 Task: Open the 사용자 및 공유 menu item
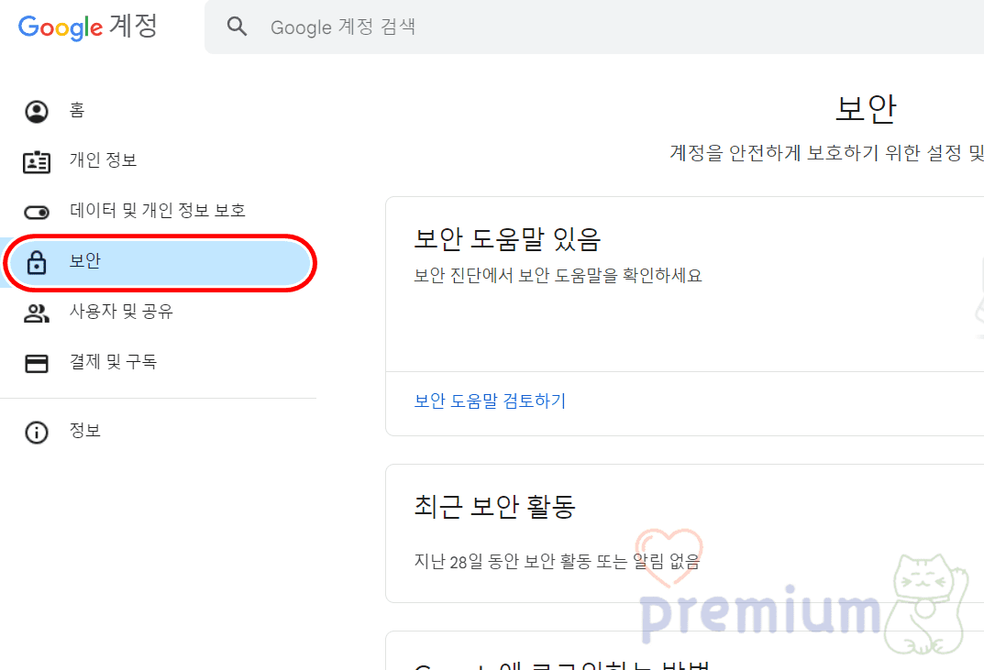158,313
